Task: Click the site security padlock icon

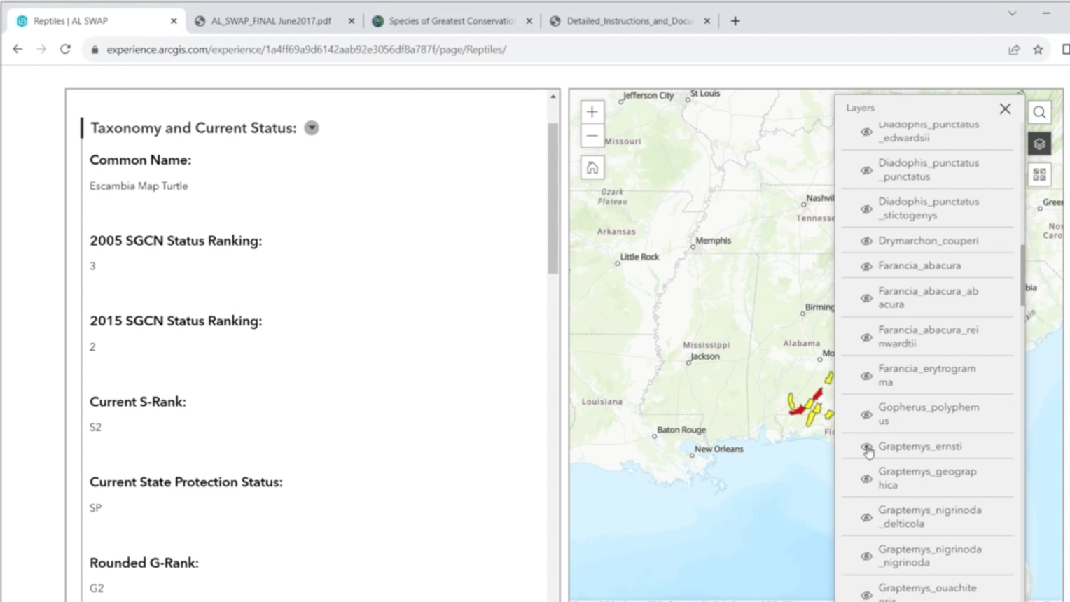Action: point(95,50)
